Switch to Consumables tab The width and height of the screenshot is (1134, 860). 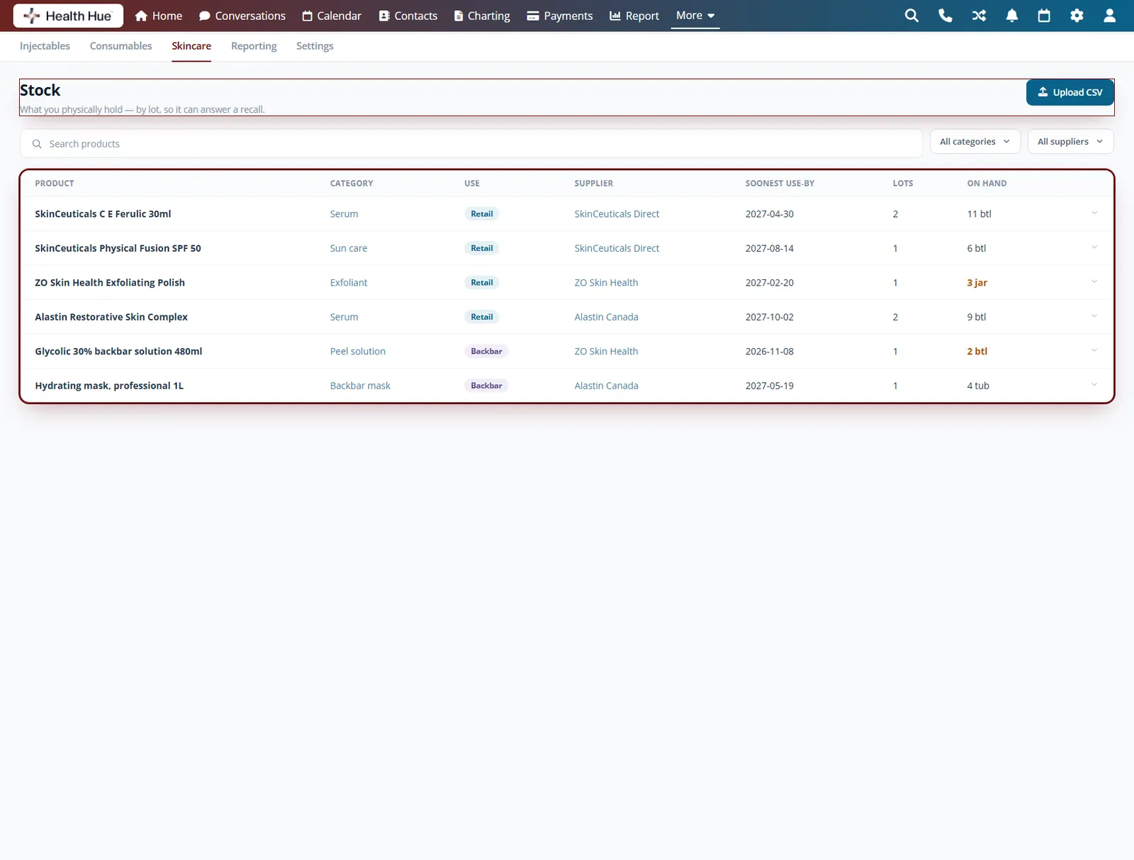pos(121,46)
